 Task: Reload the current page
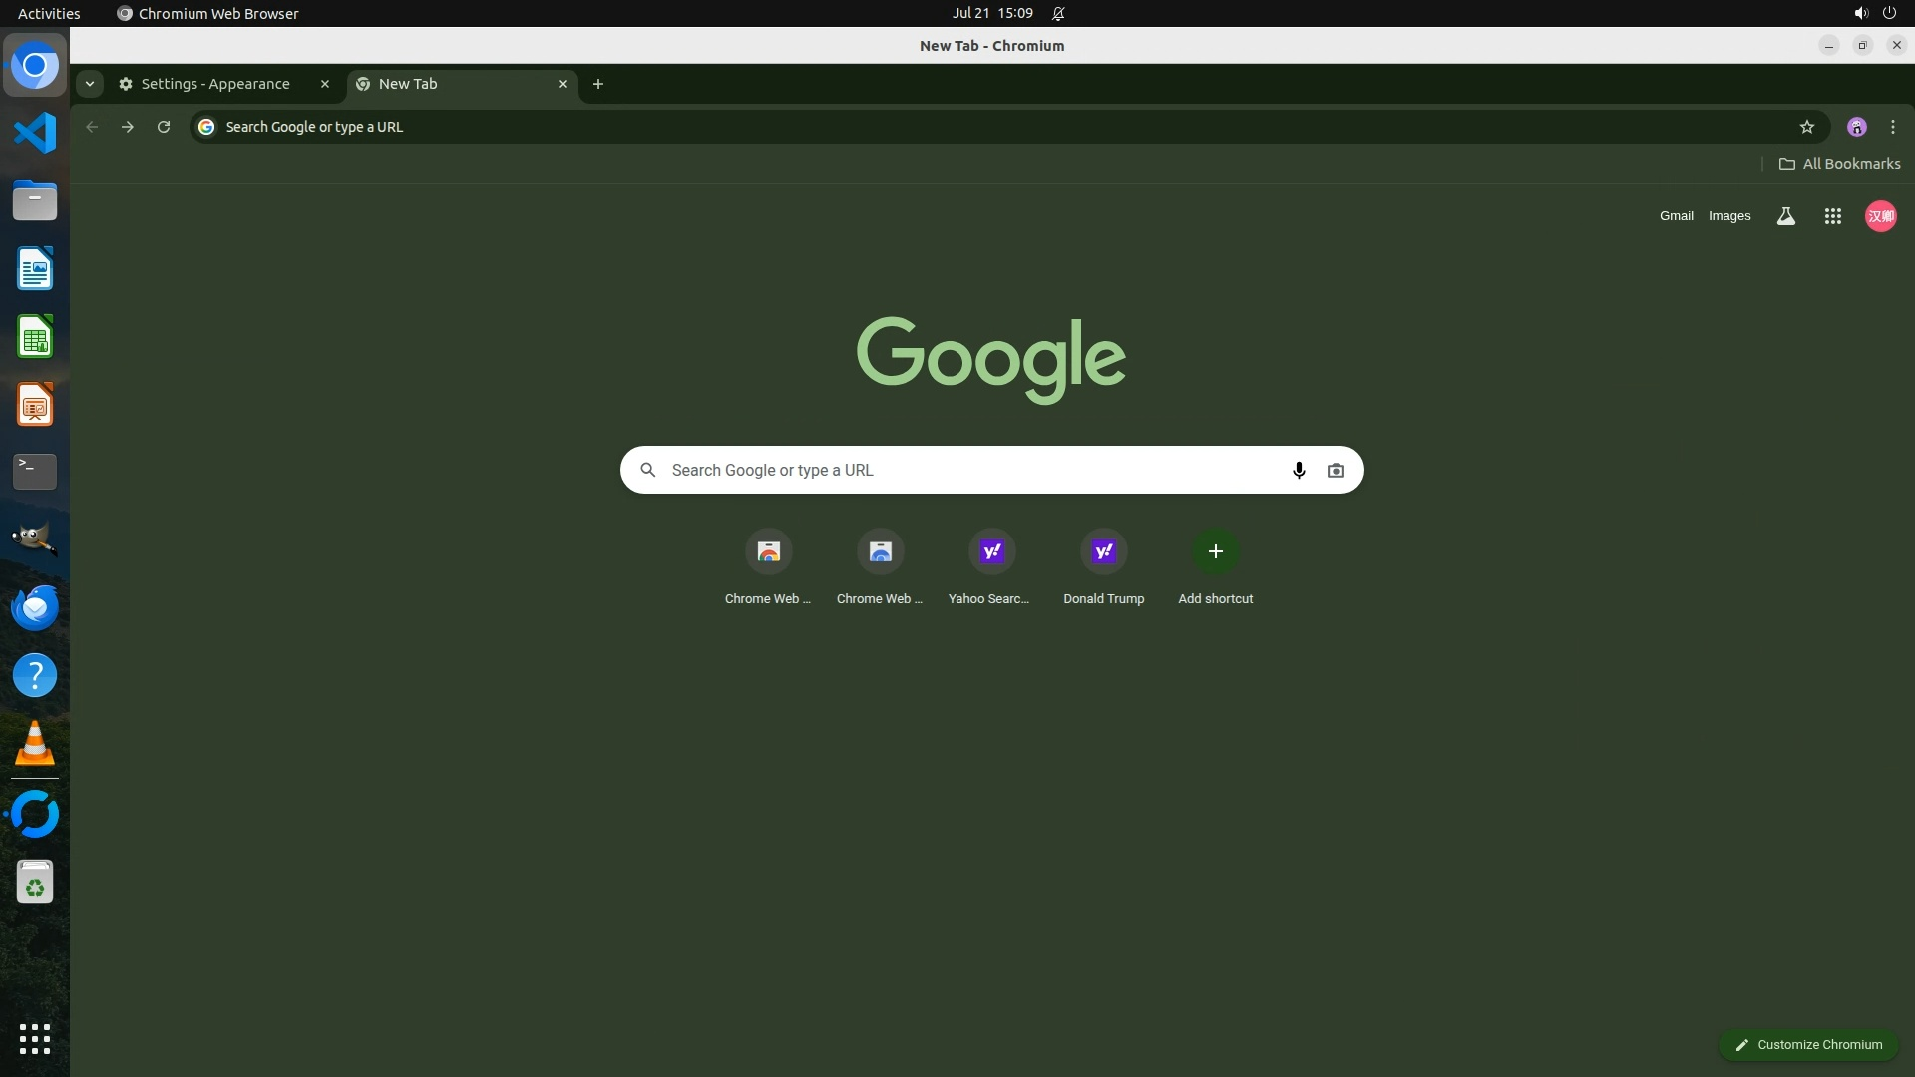click(164, 127)
